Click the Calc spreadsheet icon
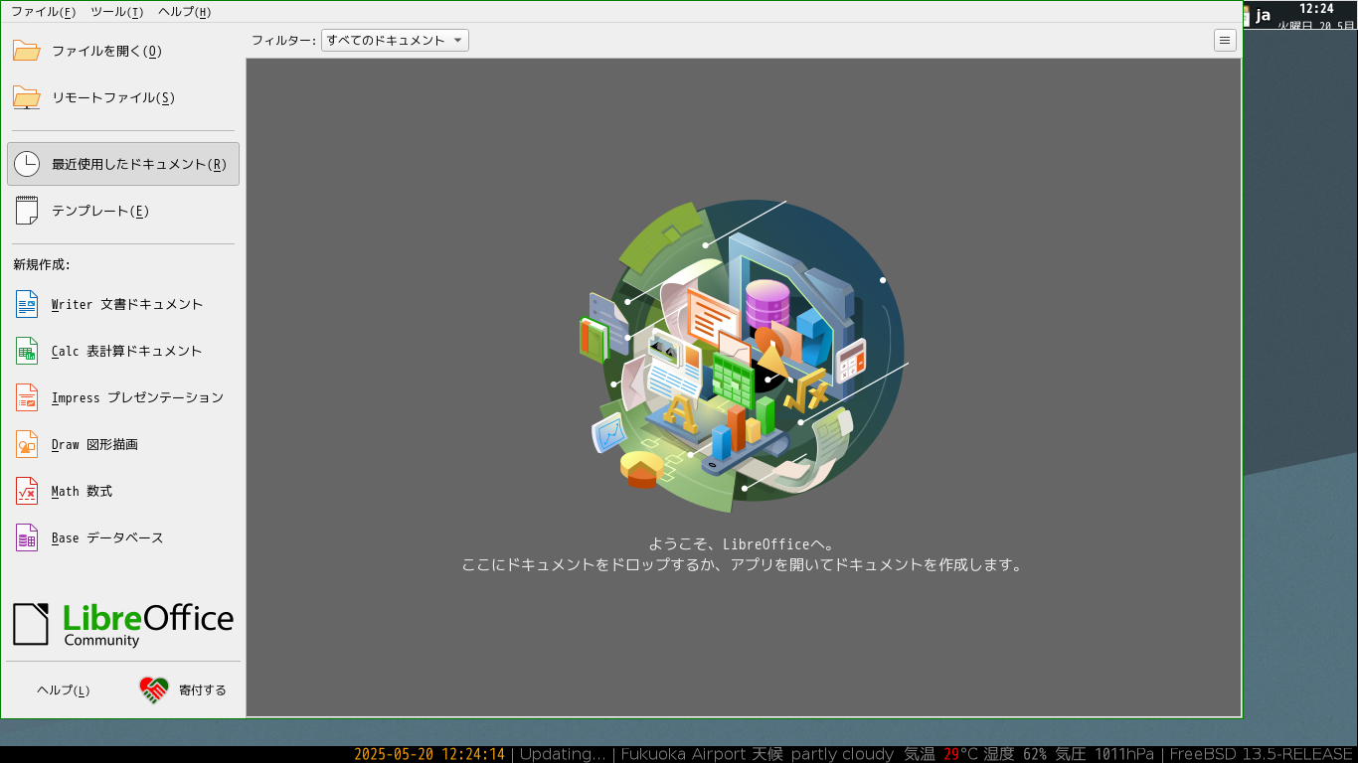The height and width of the screenshot is (763, 1358). (x=27, y=351)
